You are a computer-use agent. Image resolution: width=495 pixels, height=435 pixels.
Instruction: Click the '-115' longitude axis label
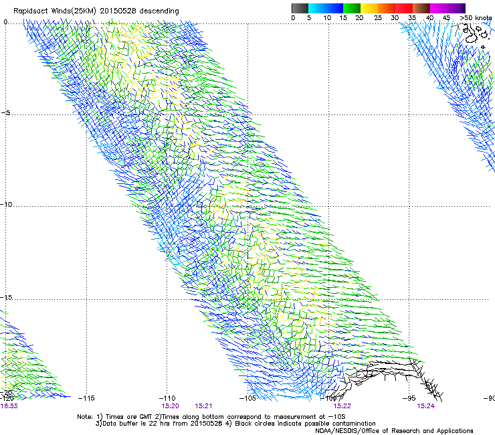(x=86, y=398)
